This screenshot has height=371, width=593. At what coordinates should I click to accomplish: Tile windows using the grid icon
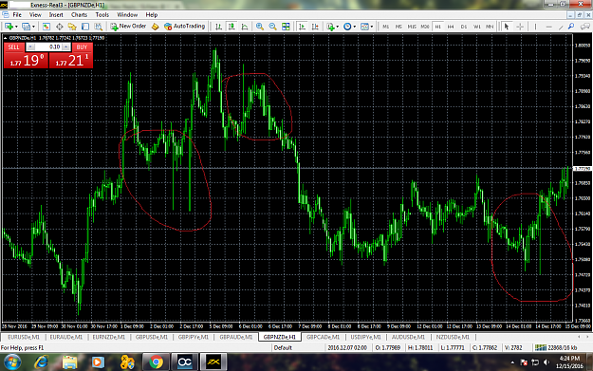point(286,27)
